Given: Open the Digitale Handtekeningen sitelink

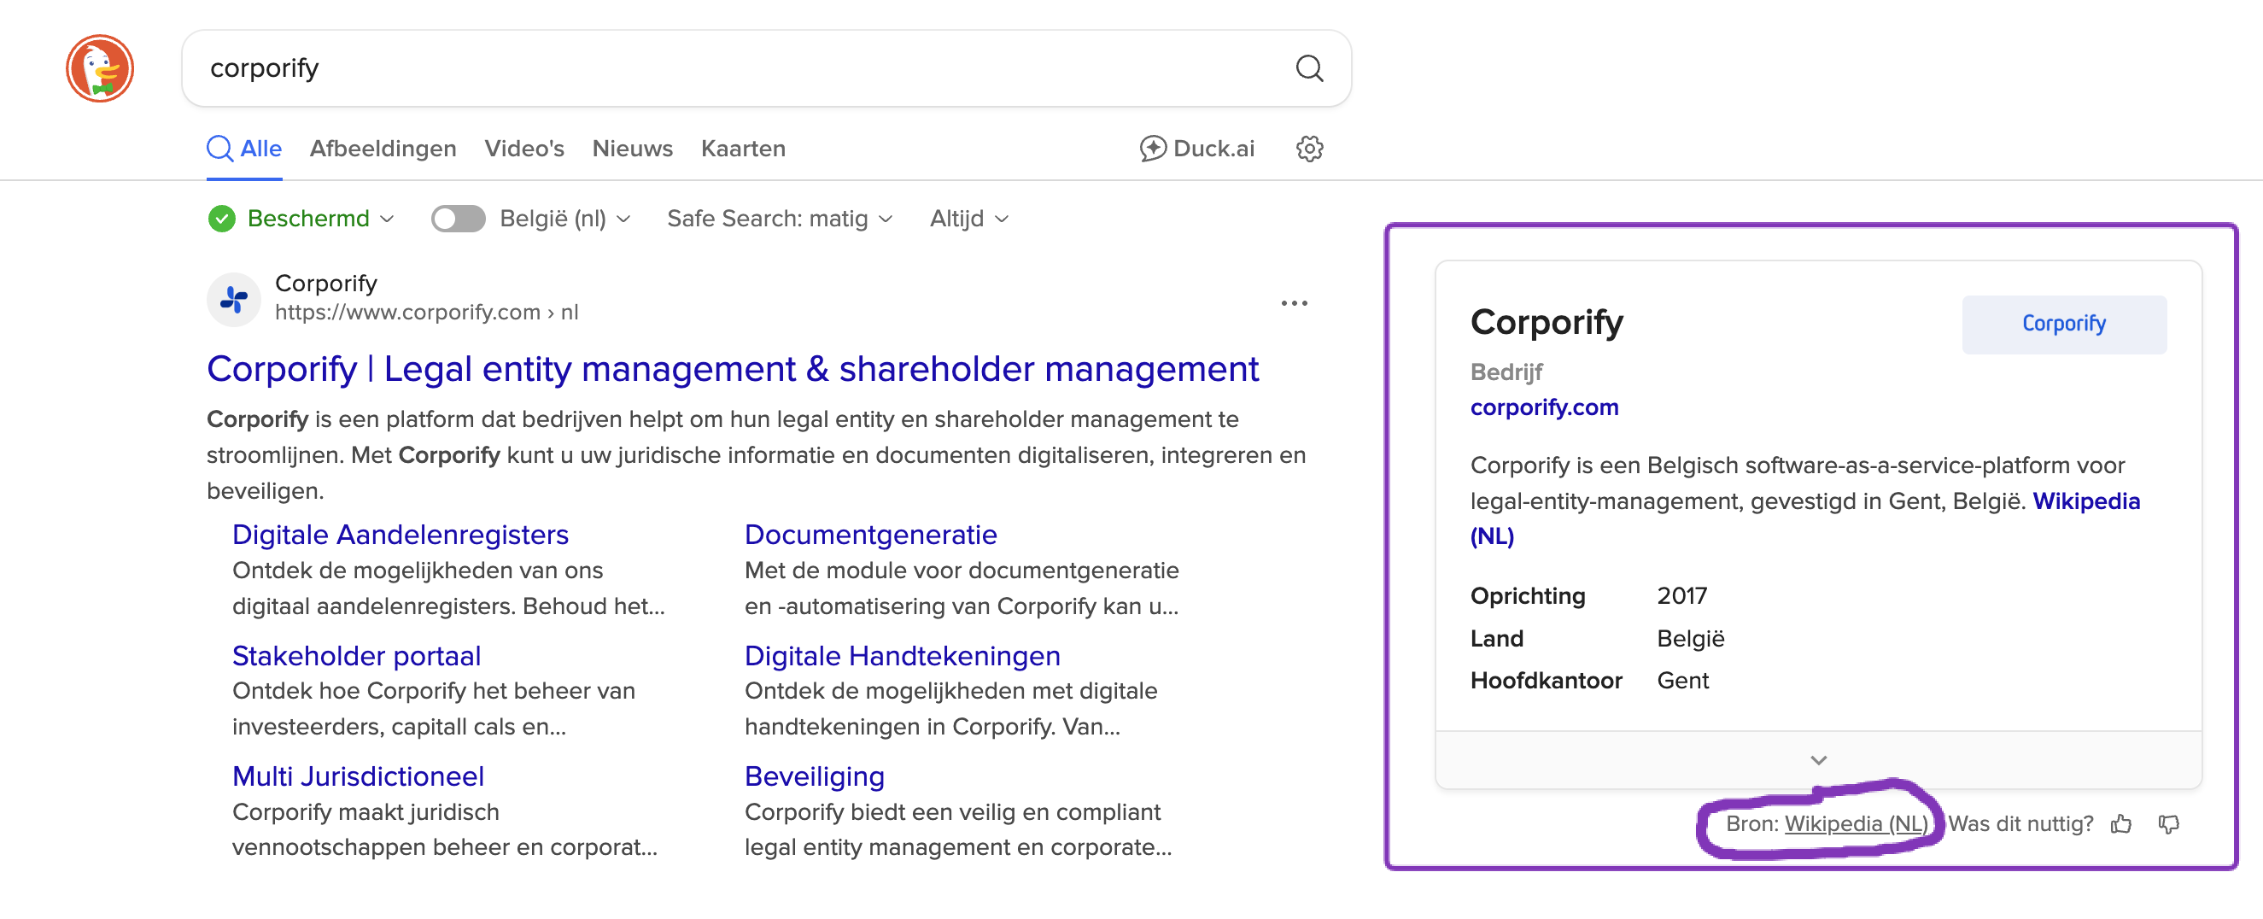Looking at the screenshot, I should (903, 655).
